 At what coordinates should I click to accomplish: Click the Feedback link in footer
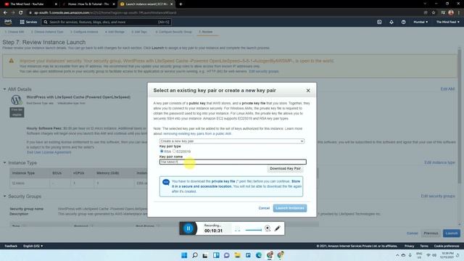pyautogui.click(x=11, y=246)
